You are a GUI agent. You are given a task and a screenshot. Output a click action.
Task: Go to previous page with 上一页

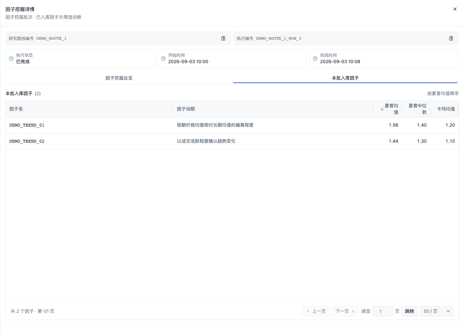click(x=316, y=311)
